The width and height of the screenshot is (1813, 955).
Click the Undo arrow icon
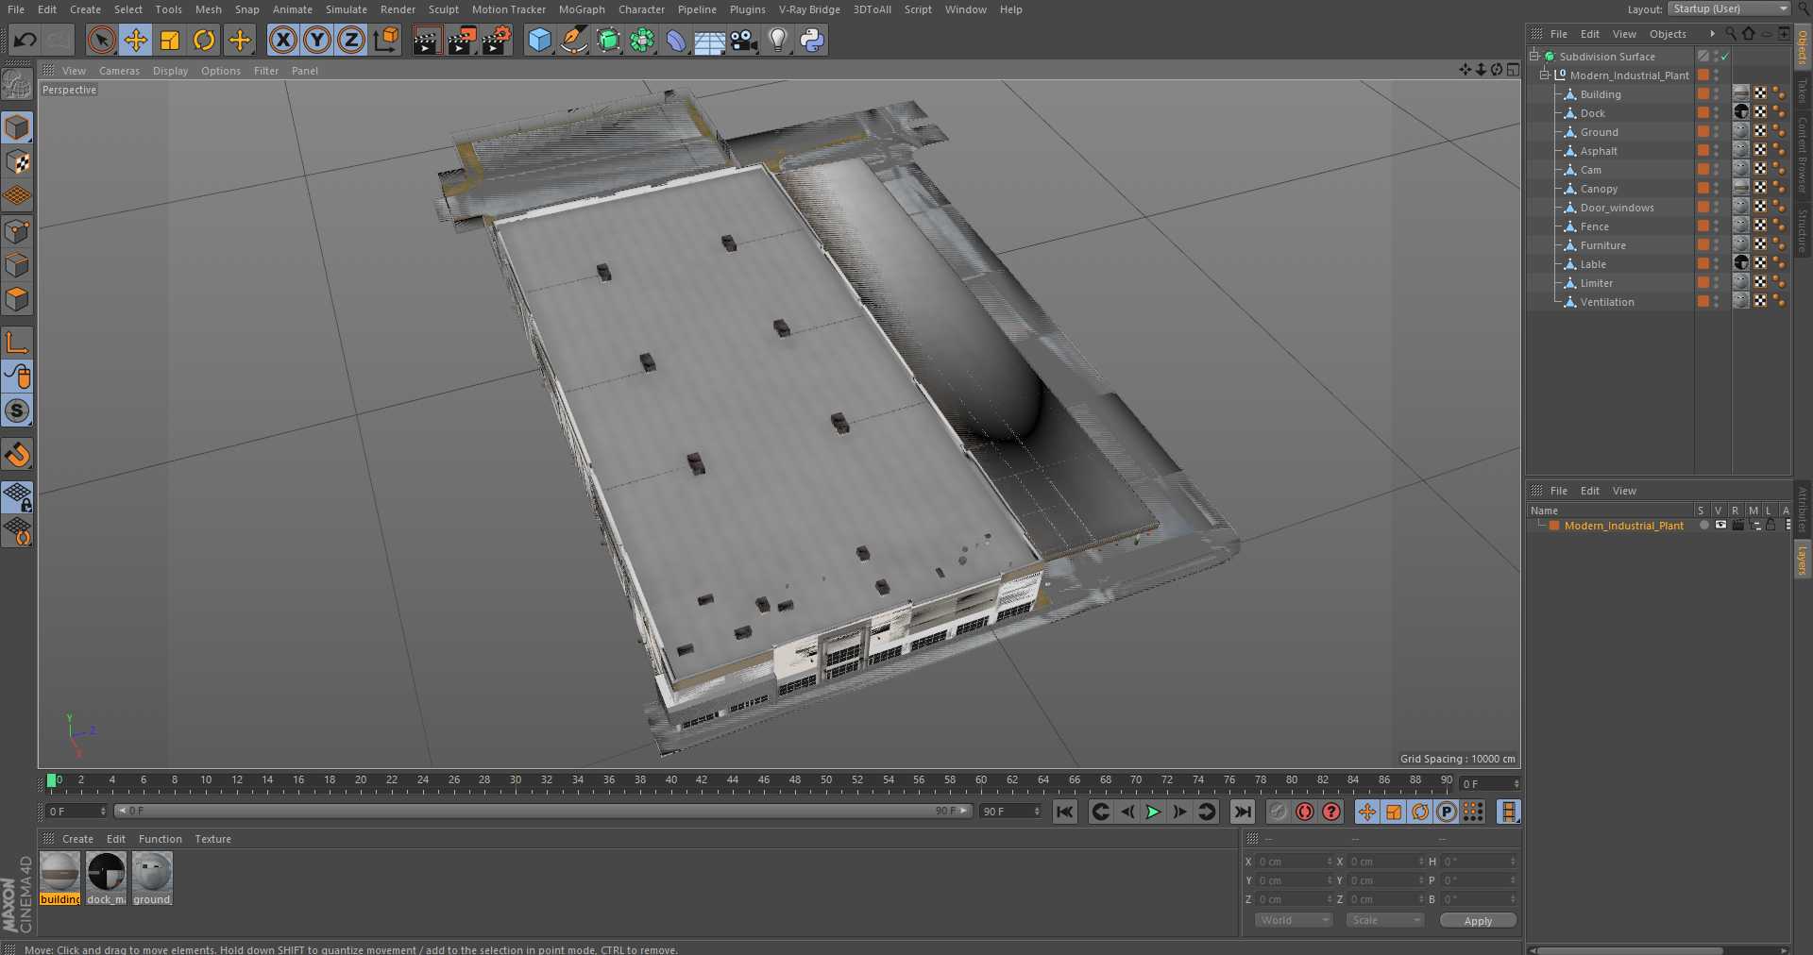(x=25, y=40)
